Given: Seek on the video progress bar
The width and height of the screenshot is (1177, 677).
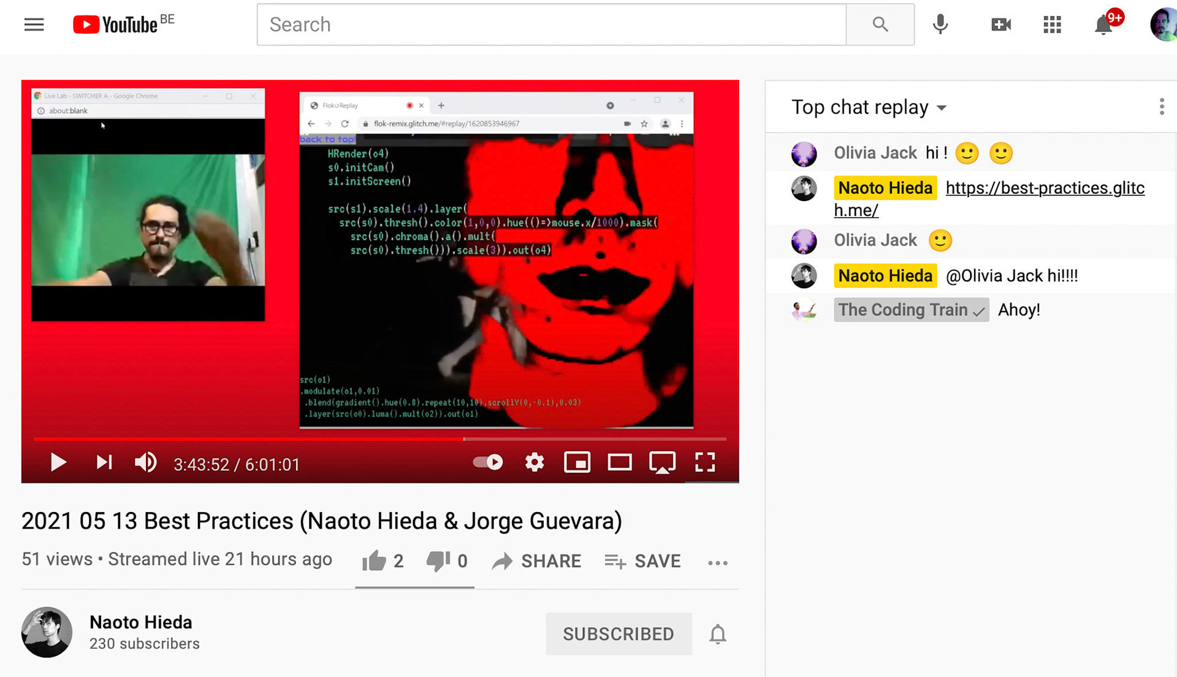Looking at the screenshot, I should [x=380, y=439].
